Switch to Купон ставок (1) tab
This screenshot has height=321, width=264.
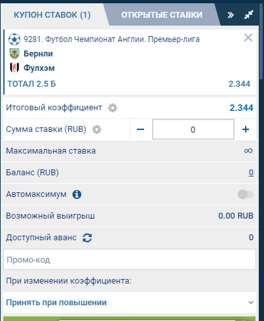[x=52, y=15]
